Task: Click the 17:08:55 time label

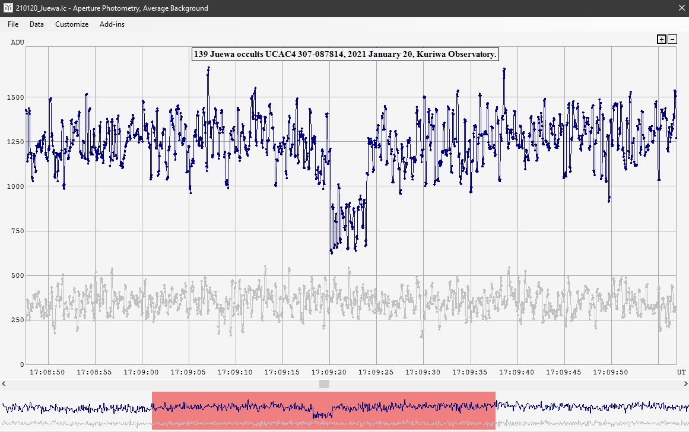Action: tap(94, 372)
